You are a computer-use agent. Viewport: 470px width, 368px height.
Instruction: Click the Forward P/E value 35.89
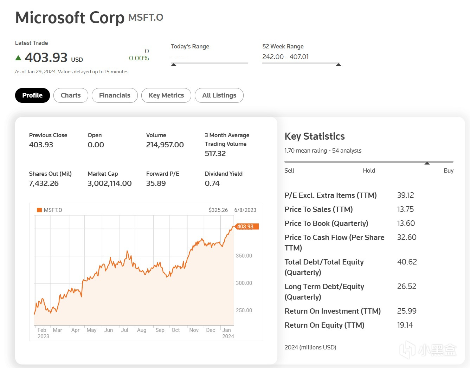point(156,183)
